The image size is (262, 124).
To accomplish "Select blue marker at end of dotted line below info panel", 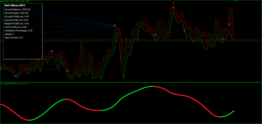I will click(x=68, y=71).
